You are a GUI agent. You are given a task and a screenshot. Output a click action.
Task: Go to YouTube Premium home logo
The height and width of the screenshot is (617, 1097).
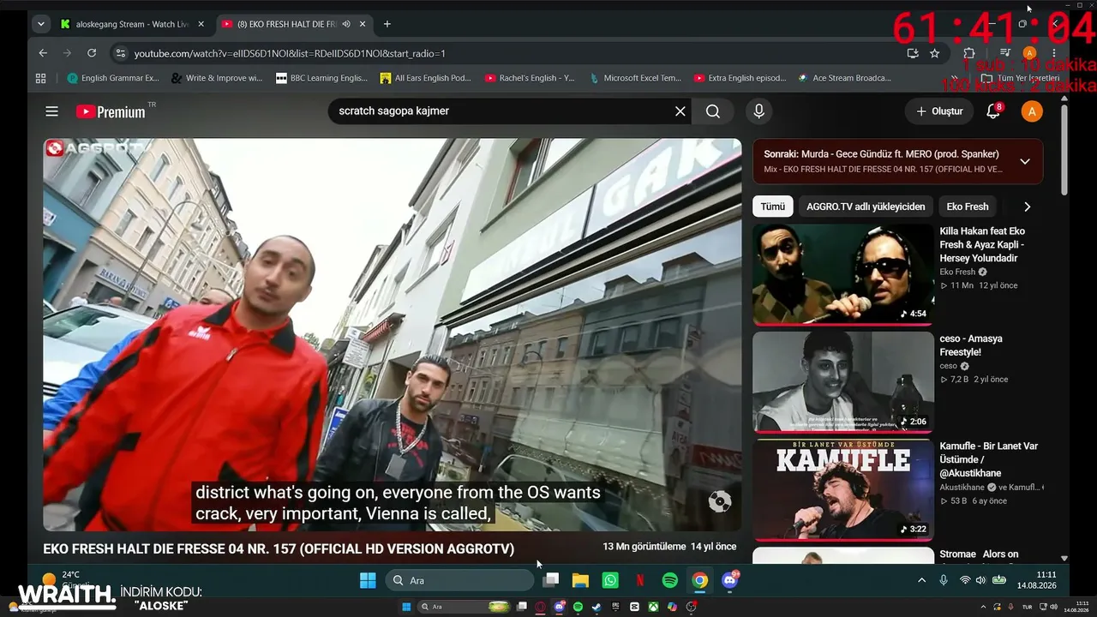tap(111, 111)
